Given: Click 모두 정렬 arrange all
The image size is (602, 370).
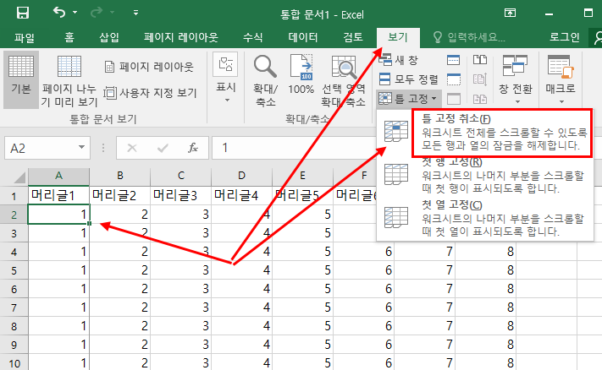Looking at the screenshot, I should (408, 79).
